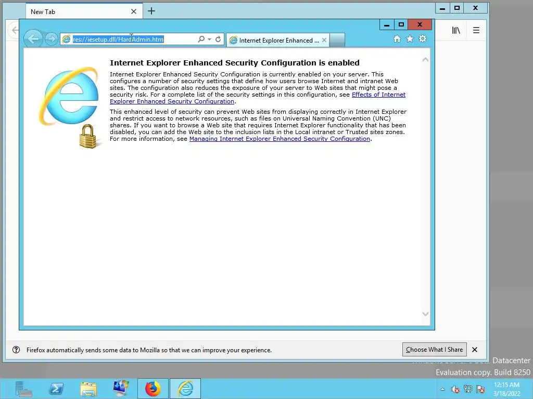Open Action Center flag tray icon
This screenshot has height=399, width=533.
pos(480,389)
